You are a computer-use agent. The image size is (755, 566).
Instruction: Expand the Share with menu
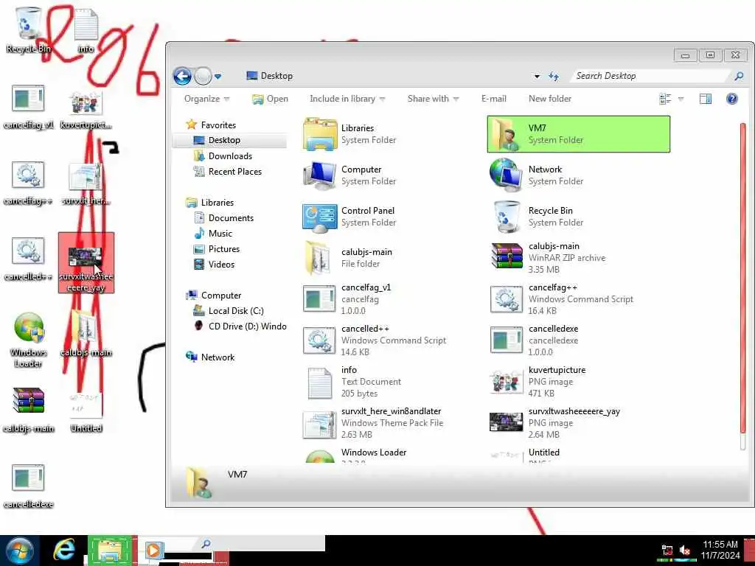pos(433,99)
